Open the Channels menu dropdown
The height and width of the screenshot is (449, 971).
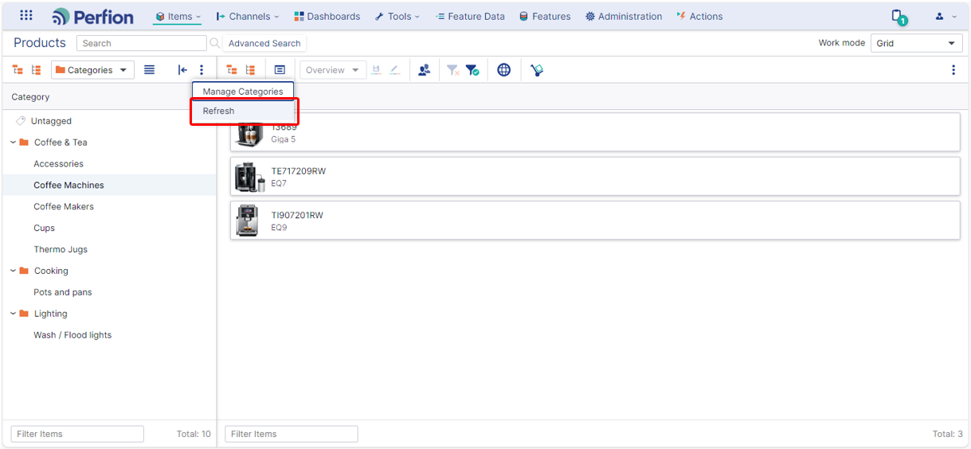pyautogui.click(x=248, y=16)
